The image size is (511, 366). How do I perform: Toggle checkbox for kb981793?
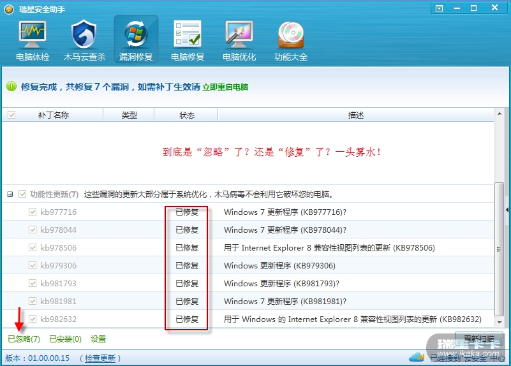point(33,283)
